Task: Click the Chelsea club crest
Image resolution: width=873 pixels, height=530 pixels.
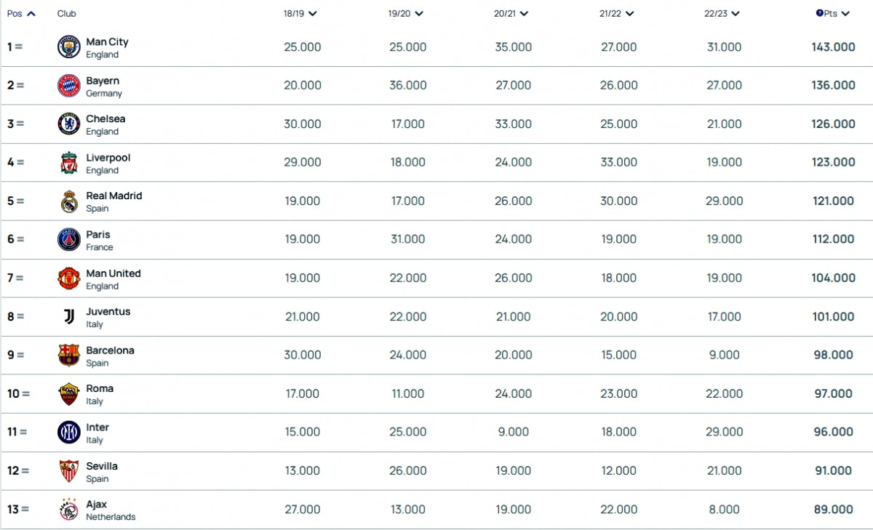Action: point(69,124)
